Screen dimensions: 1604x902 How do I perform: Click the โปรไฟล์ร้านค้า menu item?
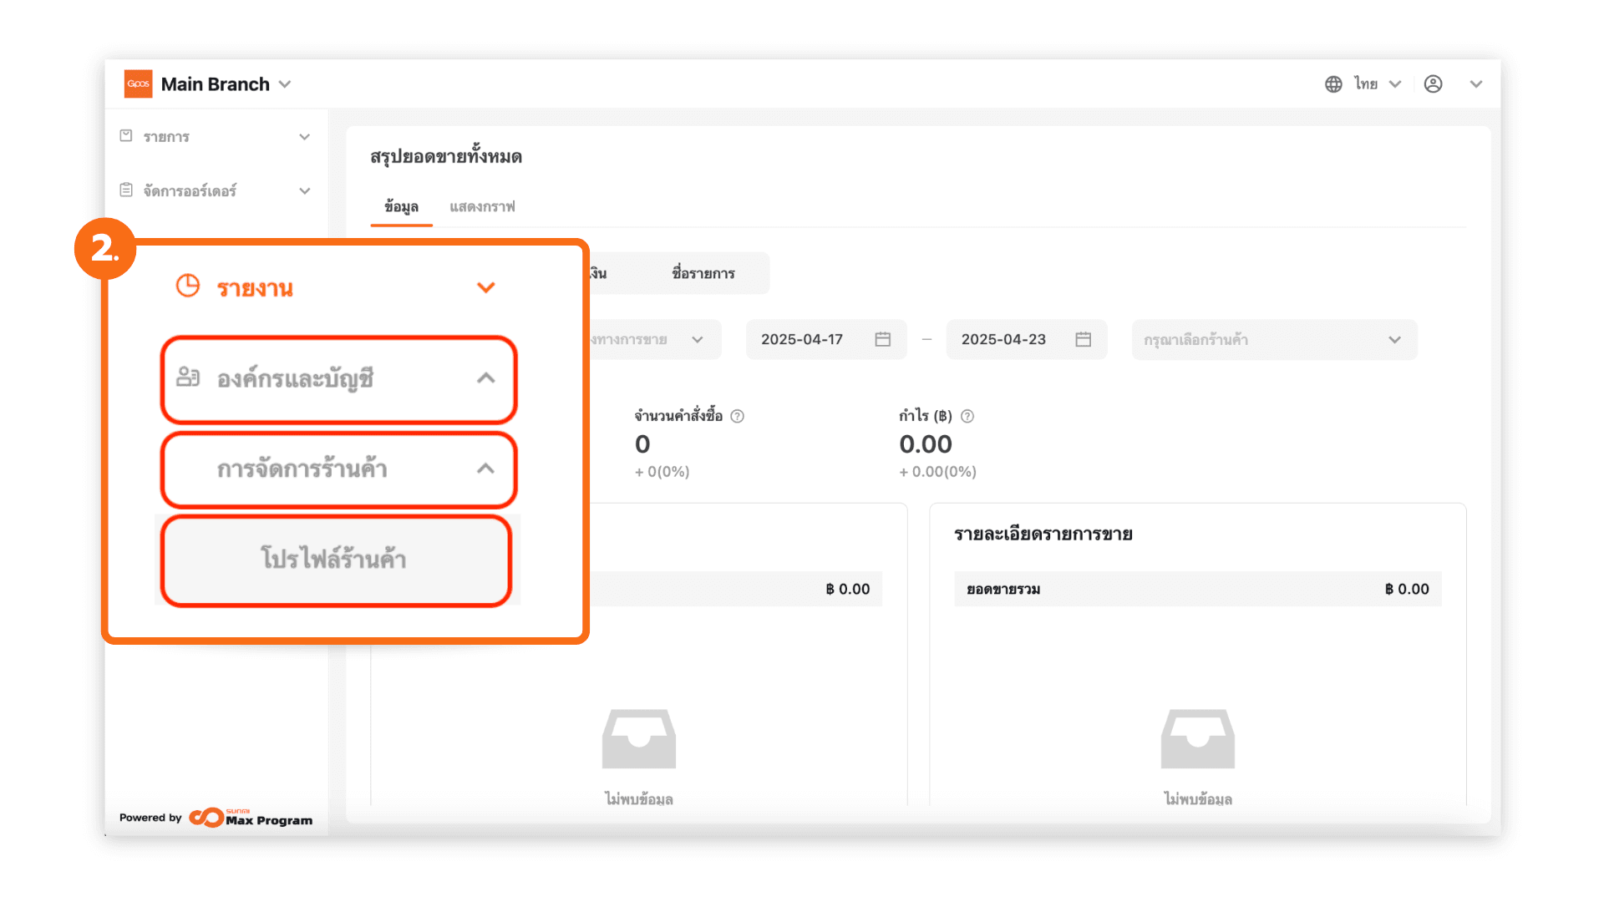(334, 559)
